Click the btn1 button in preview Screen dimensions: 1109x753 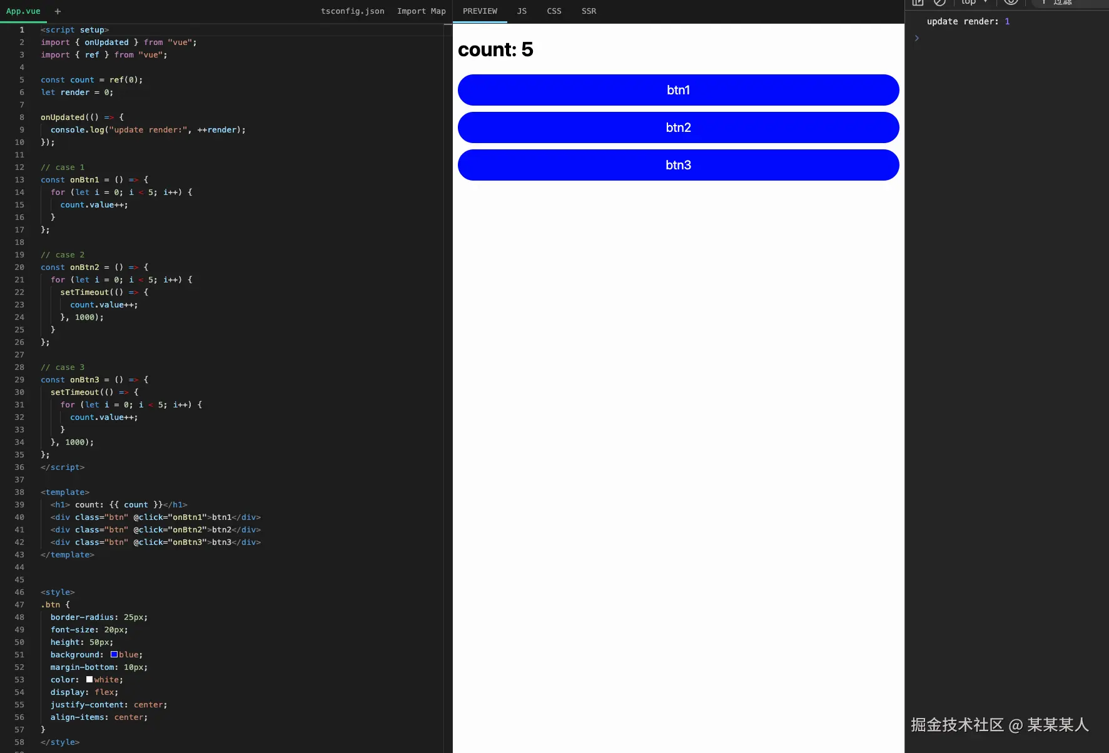point(678,90)
